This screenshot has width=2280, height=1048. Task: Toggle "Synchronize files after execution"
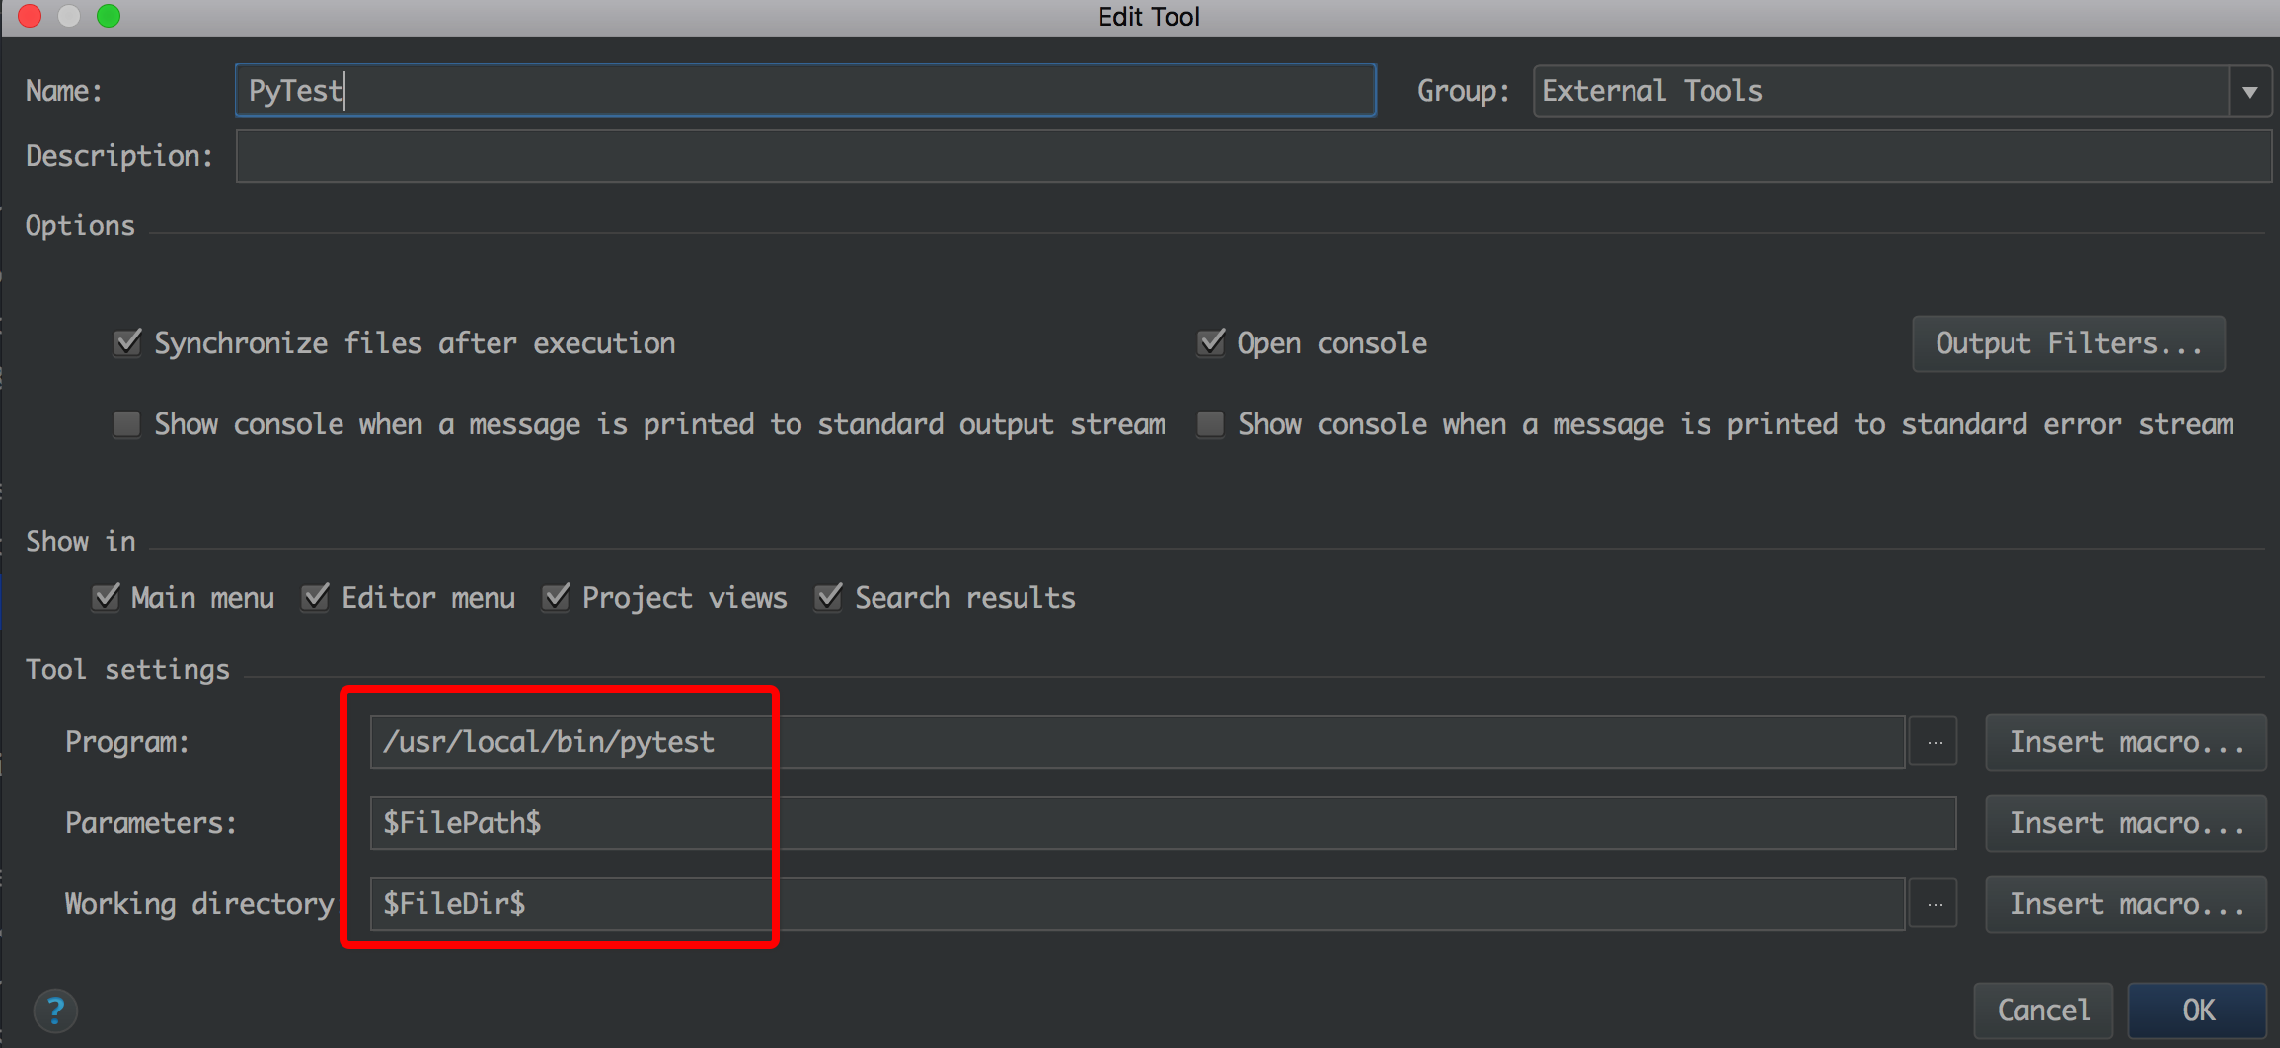tap(127, 342)
